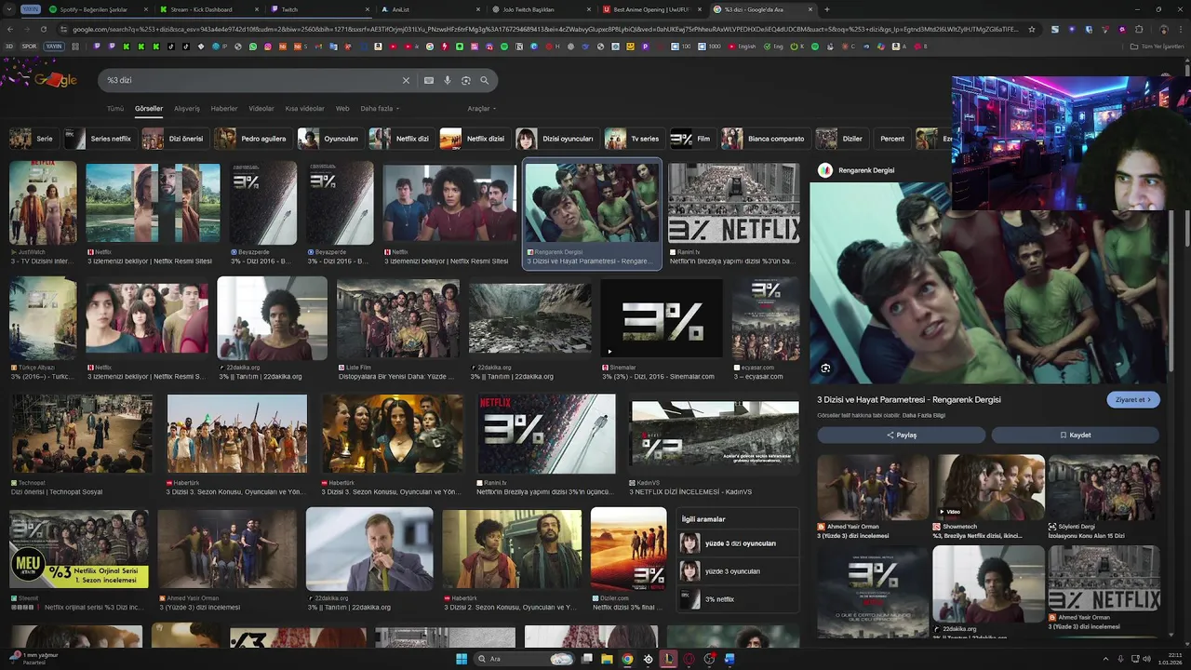Open the WhatsApp bookmark icon
Viewport: 1191px width, 670px height.
(x=253, y=46)
